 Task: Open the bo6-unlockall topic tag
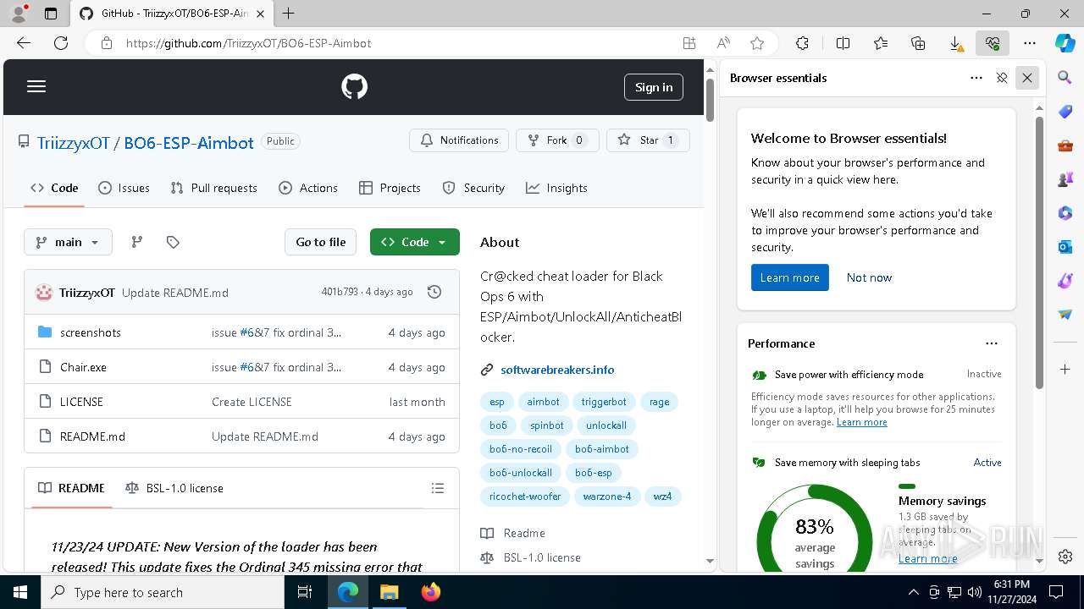pyautogui.click(x=521, y=473)
